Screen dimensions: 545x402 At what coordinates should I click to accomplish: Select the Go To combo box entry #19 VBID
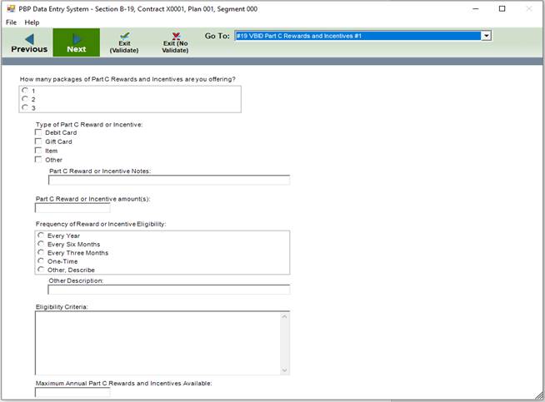click(358, 36)
